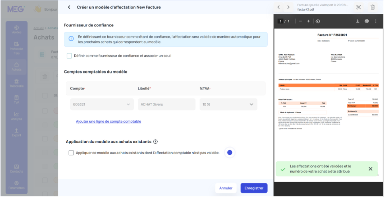Open Paramètres in the sidebar
This screenshot has height=197, width=384.
(x=16, y=185)
